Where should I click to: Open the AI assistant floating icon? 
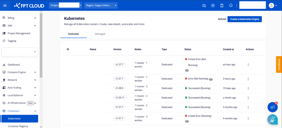273,119
